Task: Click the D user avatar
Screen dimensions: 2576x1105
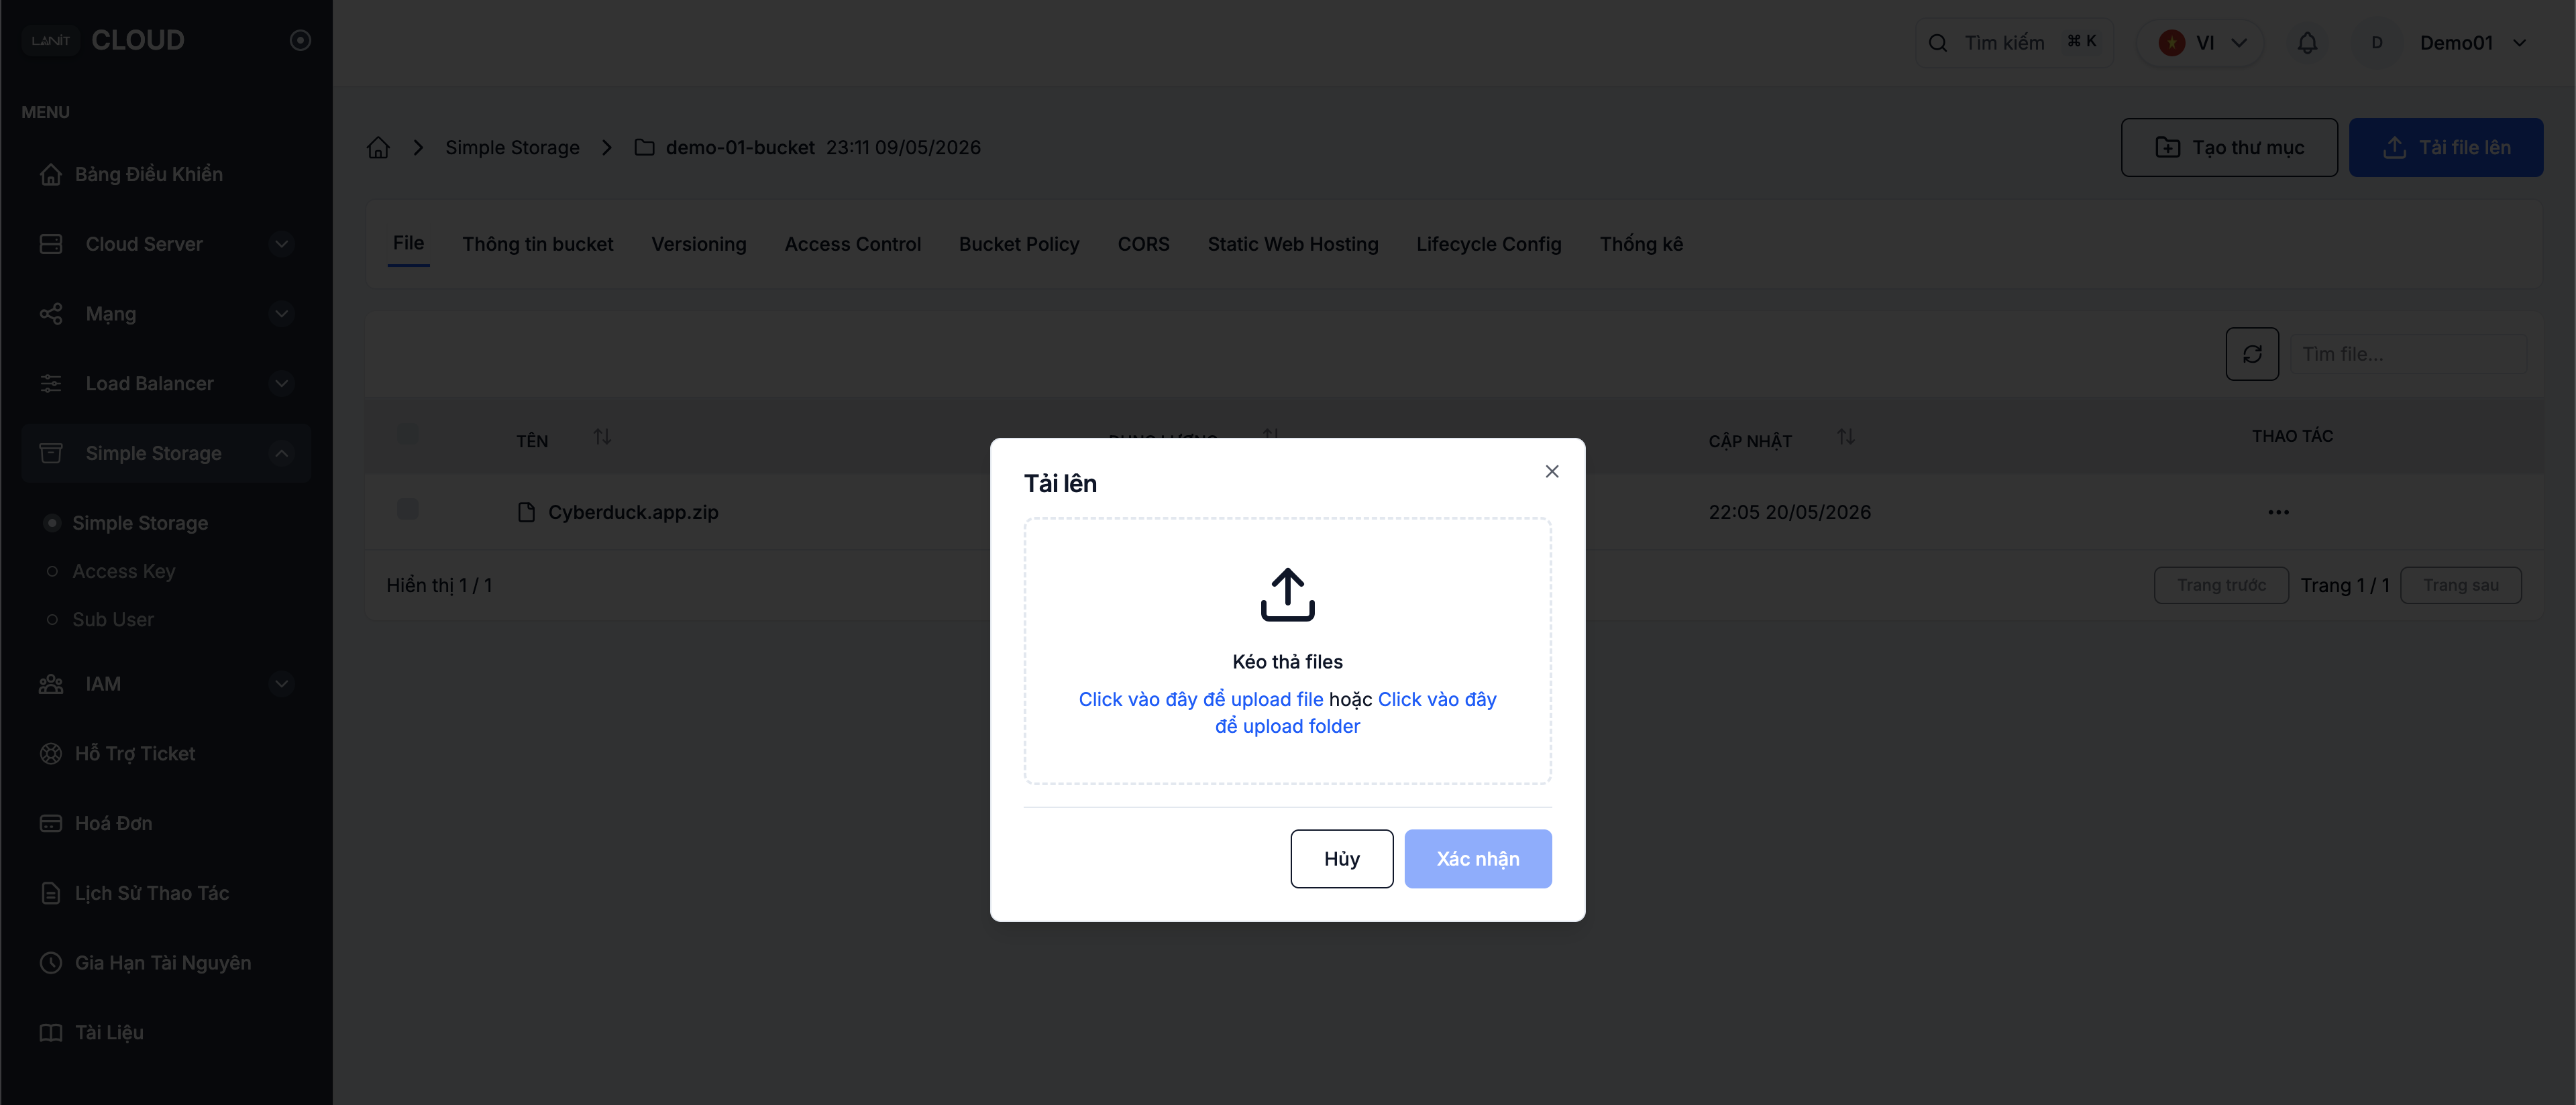Action: (2377, 43)
